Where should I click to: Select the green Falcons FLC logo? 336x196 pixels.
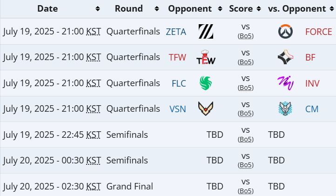click(x=206, y=83)
